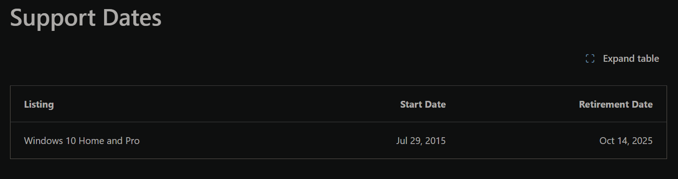This screenshot has width=678, height=179.
Task: Select the Retirement Date column header
Action: click(x=616, y=104)
